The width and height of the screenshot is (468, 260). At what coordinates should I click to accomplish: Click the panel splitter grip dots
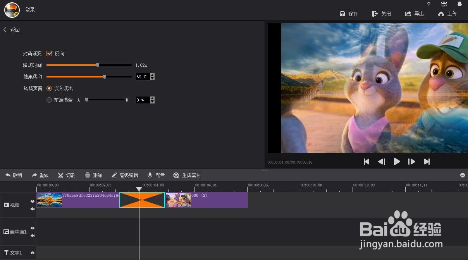click(x=265, y=170)
